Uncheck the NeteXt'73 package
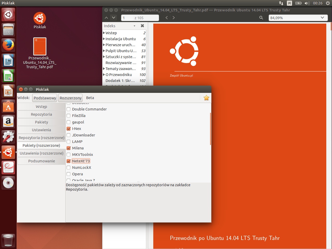Screen dimensions: 332x249 (68, 161)
